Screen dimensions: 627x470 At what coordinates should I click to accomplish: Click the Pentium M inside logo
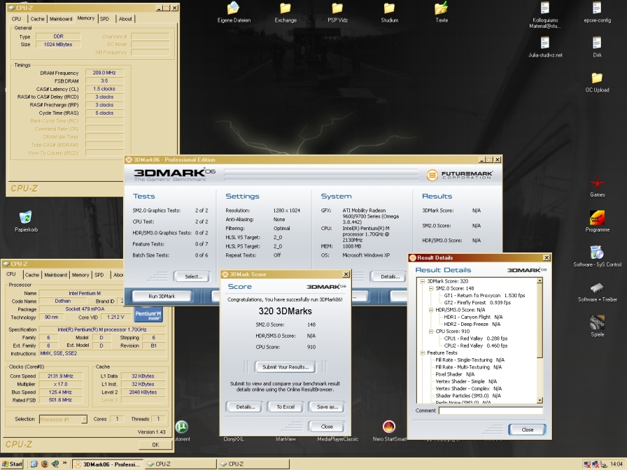[x=148, y=315]
